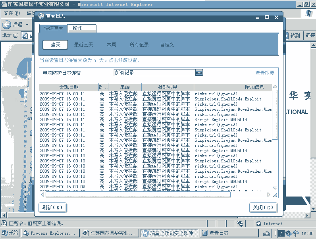Click the security zone icon in IE status bar
Image resolution: width=316 pixels, height=239 pixels.
coord(240,223)
